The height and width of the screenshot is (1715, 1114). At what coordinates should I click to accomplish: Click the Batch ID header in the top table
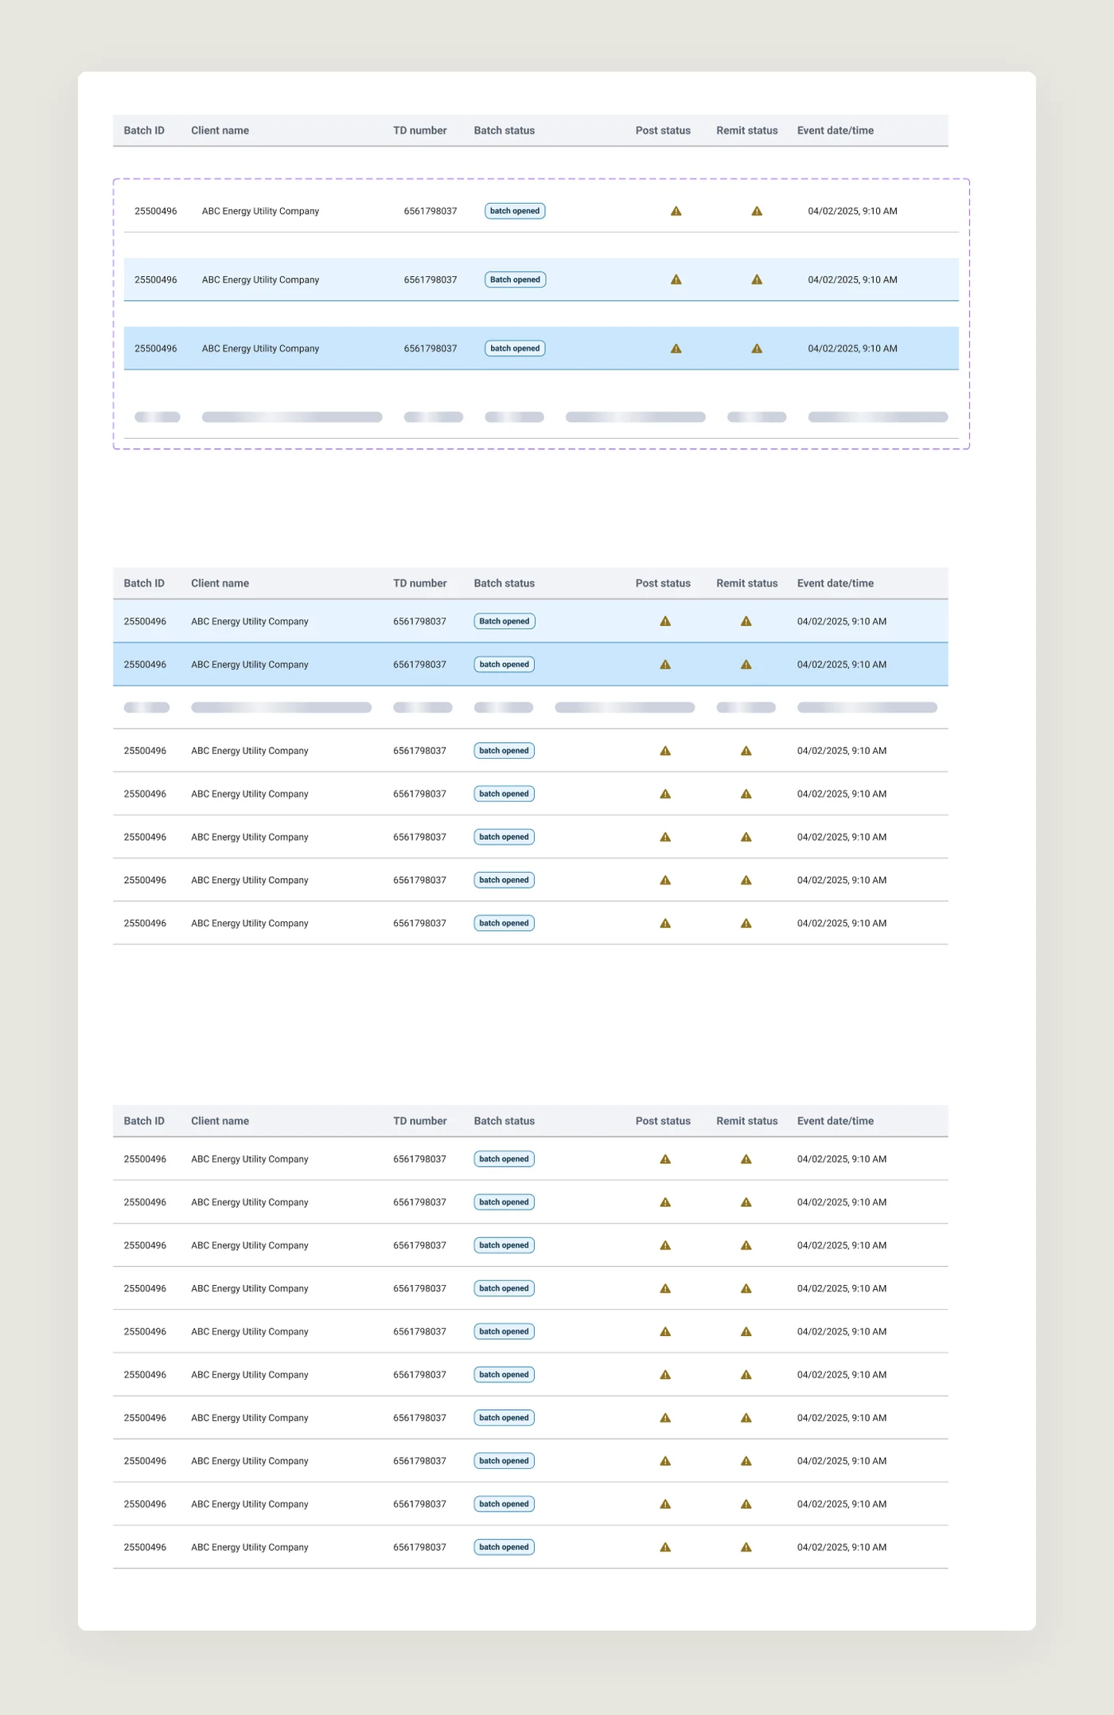[x=144, y=131]
